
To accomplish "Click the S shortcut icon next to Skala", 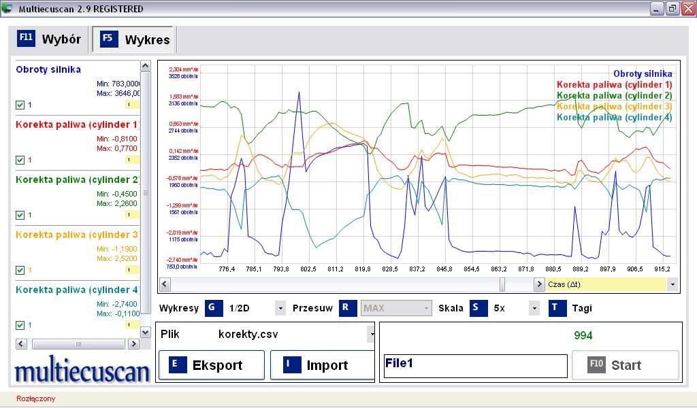I will [479, 308].
